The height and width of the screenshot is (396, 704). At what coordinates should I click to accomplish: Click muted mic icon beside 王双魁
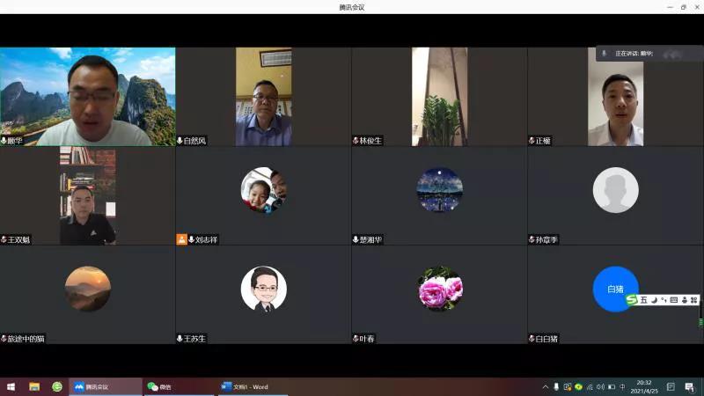tap(4, 239)
